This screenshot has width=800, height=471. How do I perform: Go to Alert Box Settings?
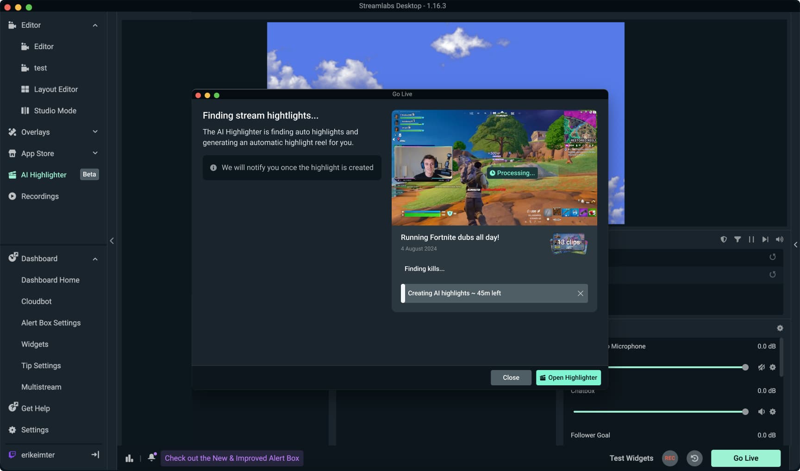(x=51, y=323)
